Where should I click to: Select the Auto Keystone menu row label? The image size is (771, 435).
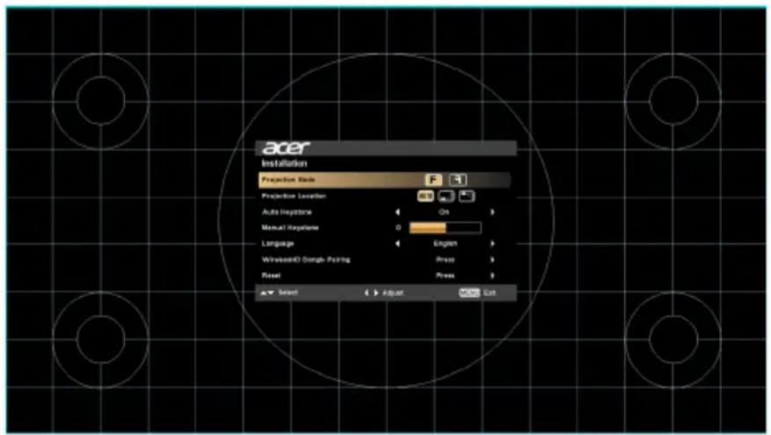(287, 212)
